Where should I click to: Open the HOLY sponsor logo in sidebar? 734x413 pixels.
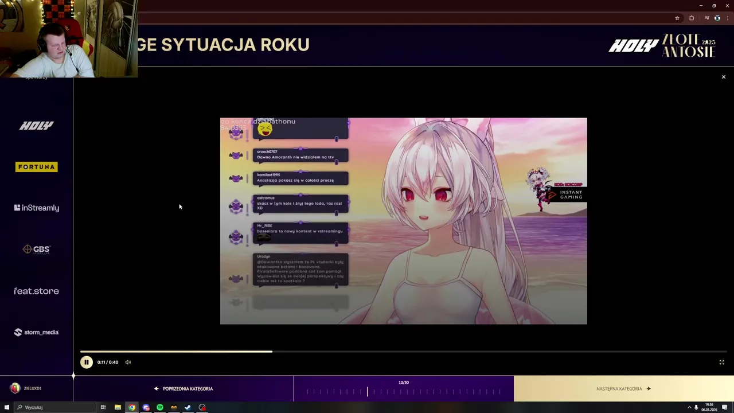37,126
